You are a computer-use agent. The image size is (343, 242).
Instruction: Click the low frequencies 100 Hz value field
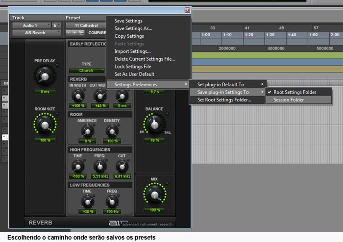click(112, 212)
